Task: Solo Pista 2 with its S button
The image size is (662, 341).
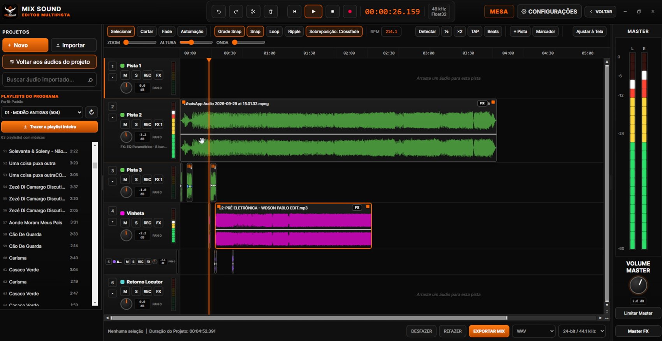Action: tap(136, 124)
